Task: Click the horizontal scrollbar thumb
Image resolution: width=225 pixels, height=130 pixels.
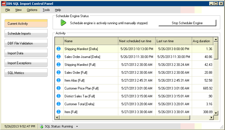Action: coord(124,118)
